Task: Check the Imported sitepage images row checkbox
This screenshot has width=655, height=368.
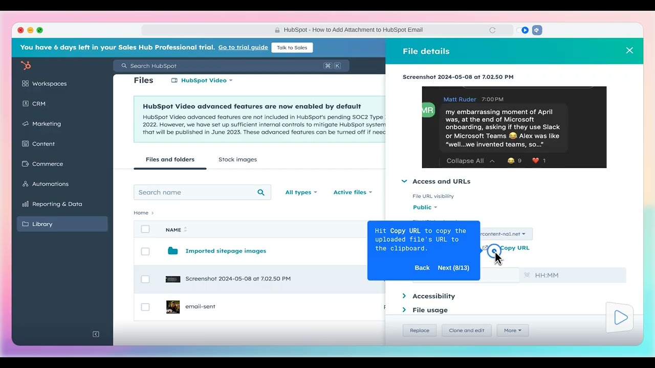Action: pos(145,251)
